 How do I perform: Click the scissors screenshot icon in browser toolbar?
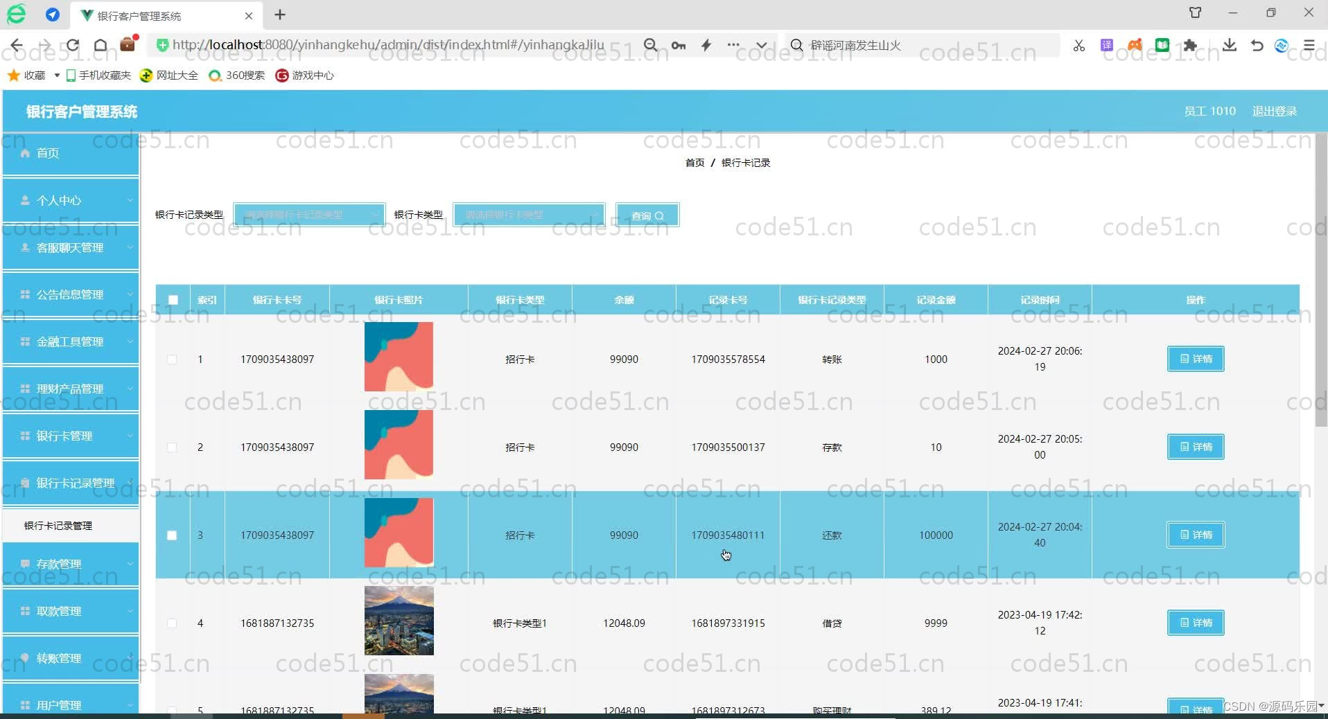tap(1078, 45)
